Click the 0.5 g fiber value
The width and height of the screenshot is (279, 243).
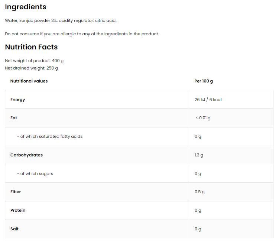coord(199,192)
